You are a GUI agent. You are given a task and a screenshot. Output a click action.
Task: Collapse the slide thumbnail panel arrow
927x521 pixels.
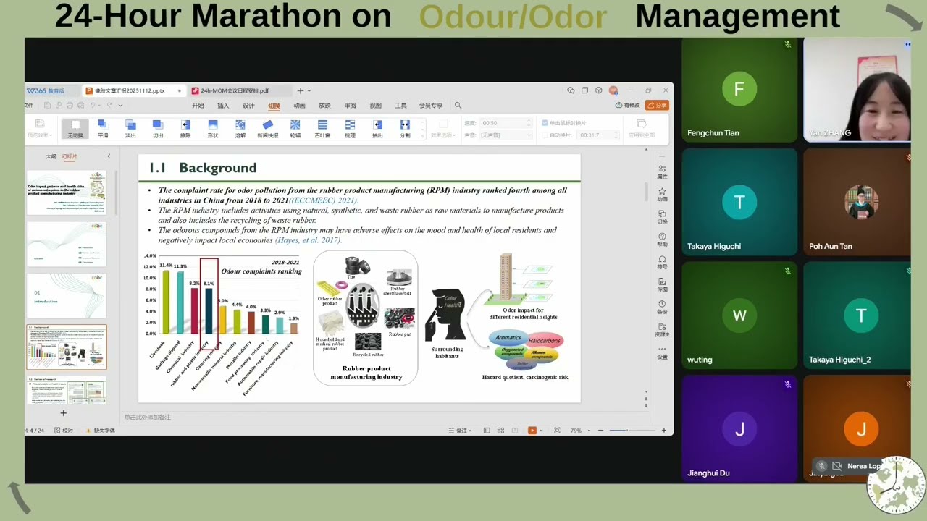click(109, 156)
